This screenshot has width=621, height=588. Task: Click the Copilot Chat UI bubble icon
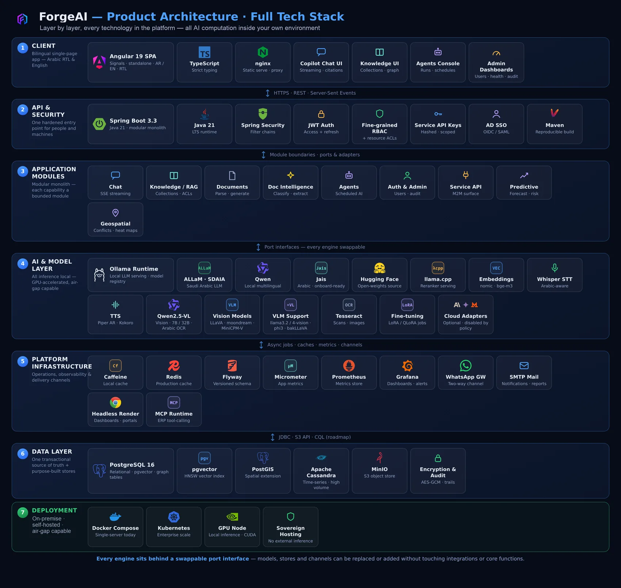[x=321, y=52]
